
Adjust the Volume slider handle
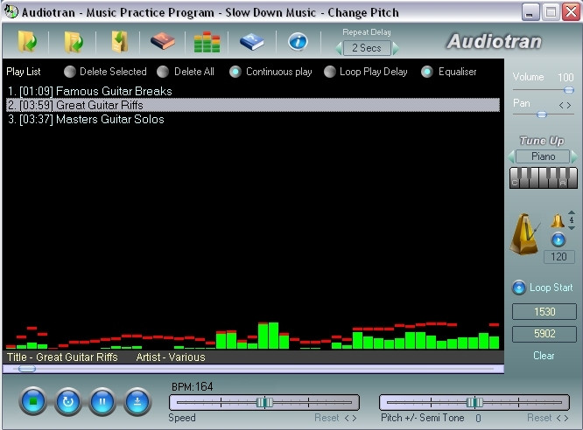pos(568,90)
